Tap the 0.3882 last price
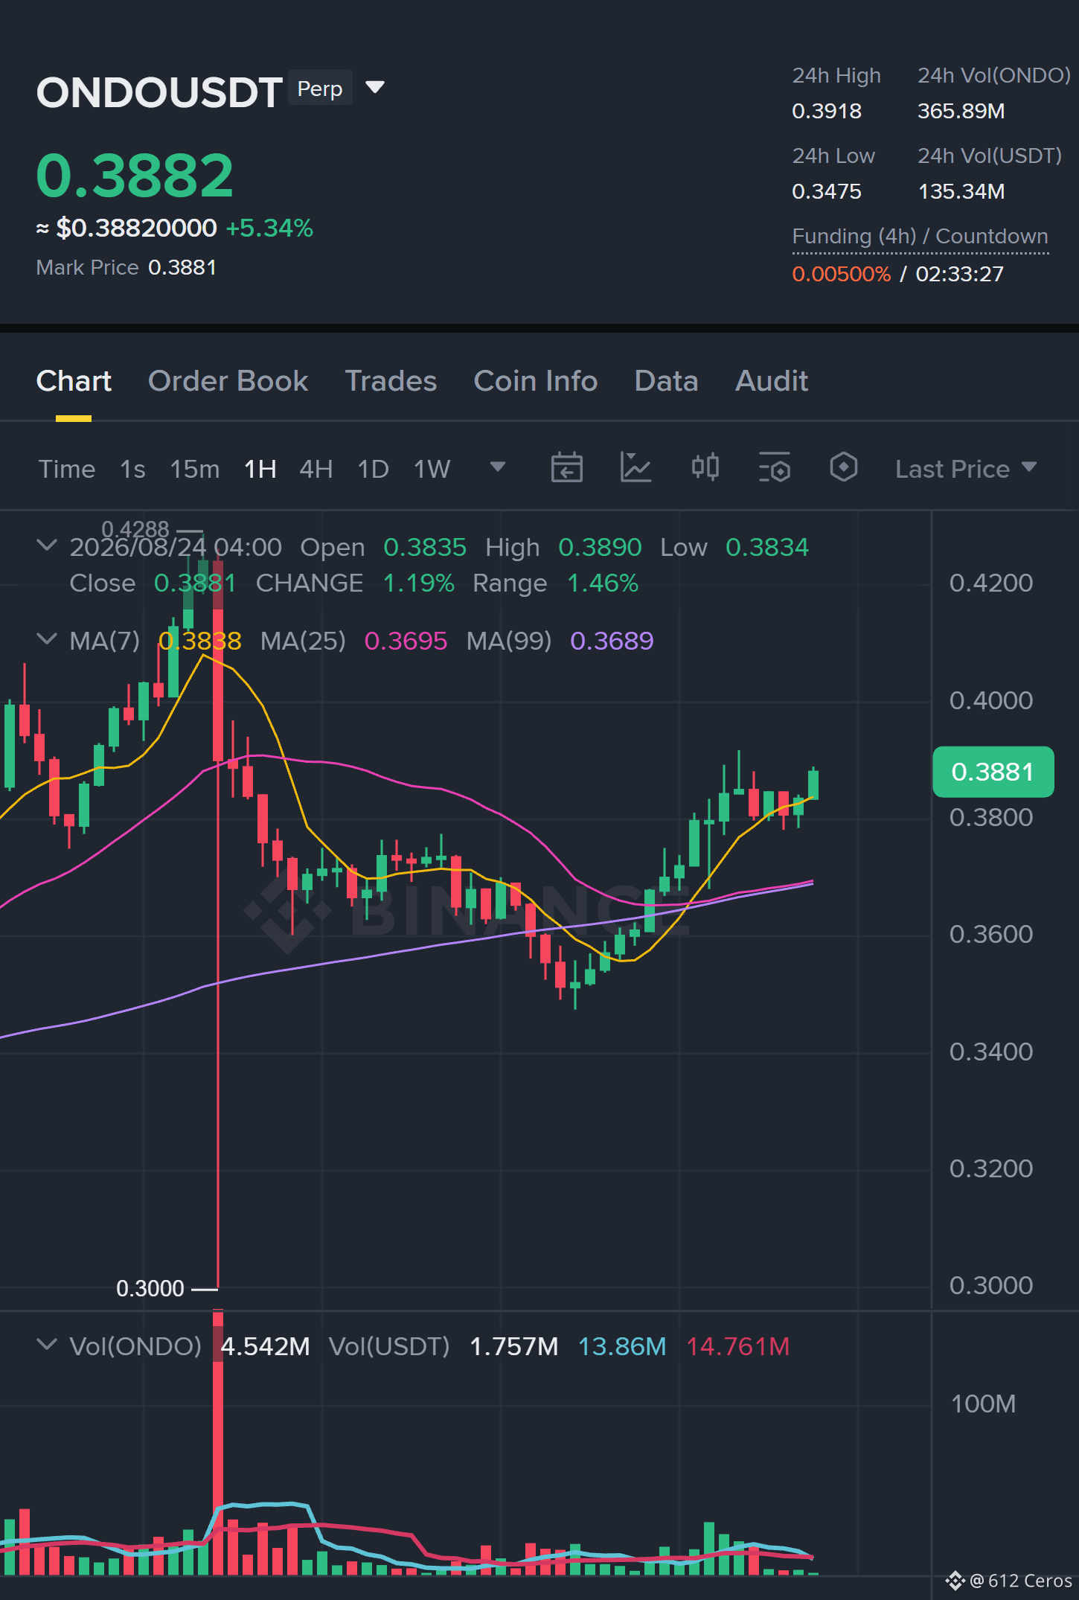This screenshot has width=1079, height=1600. tap(135, 176)
